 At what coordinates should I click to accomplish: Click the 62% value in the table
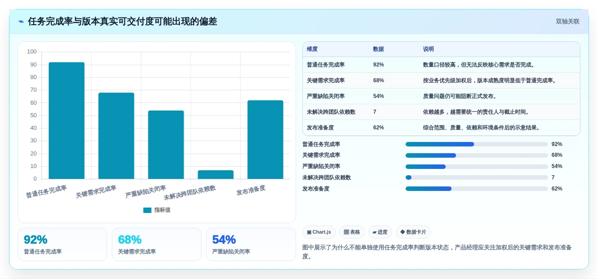pos(379,128)
